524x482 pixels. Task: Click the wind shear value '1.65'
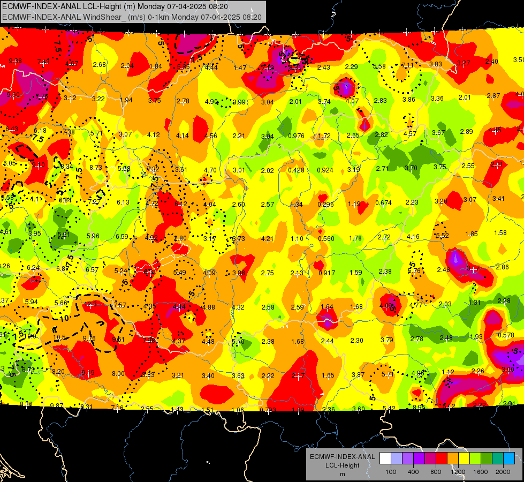(x=328, y=375)
